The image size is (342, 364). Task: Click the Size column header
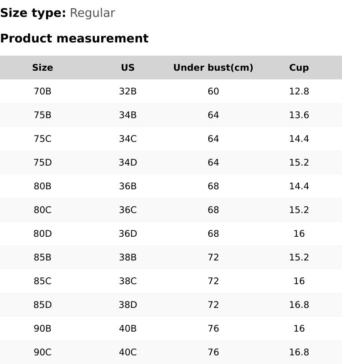click(42, 68)
